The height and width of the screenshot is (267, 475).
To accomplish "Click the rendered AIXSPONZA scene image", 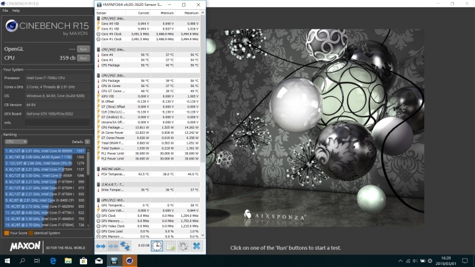I will (x=315, y=128).
